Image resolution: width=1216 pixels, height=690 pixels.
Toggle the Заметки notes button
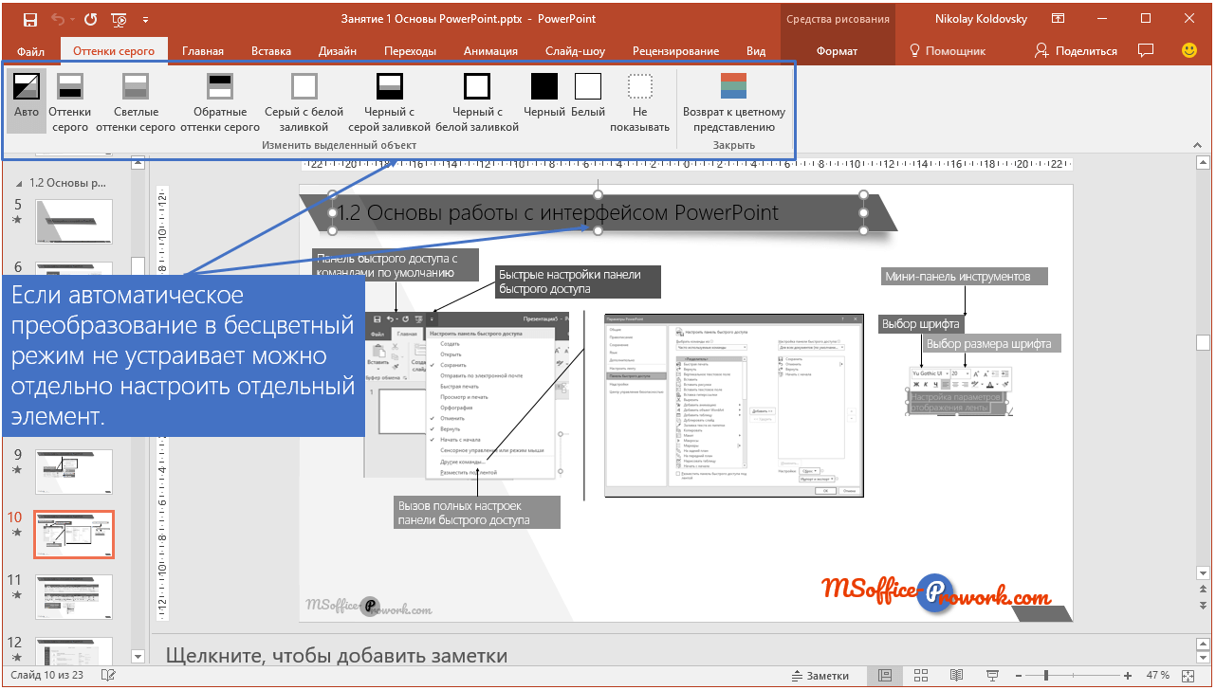tap(820, 676)
